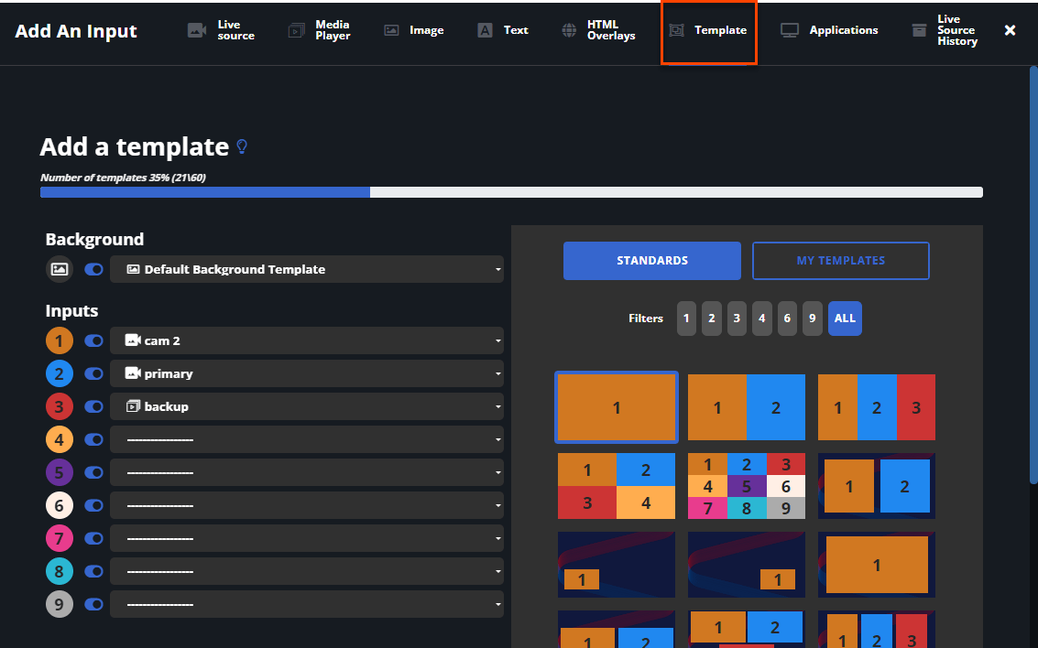Toggle the switch for input 7

[94, 538]
